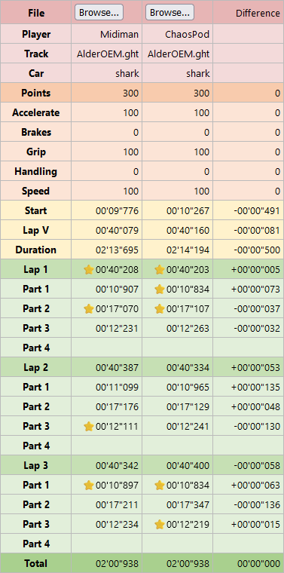Image resolution: width=284 pixels, height=573 pixels.
Task: Select the Points row label
Action: point(35,93)
